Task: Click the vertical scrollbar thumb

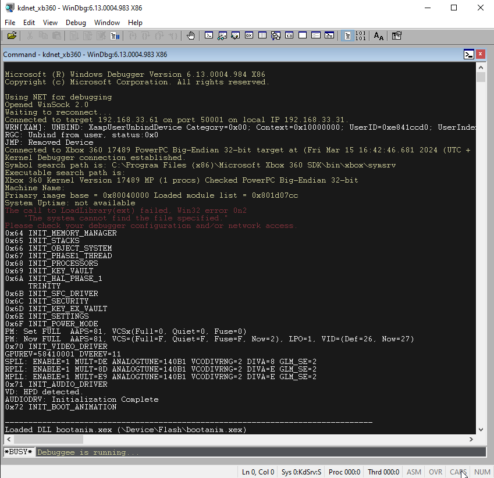Action: [481, 77]
